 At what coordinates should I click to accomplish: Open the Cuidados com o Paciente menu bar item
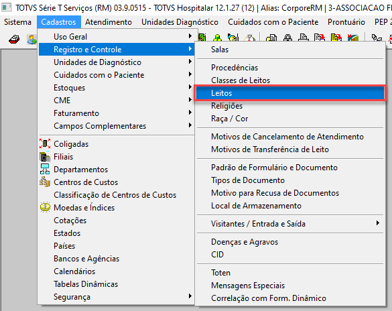(x=273, y=22)
